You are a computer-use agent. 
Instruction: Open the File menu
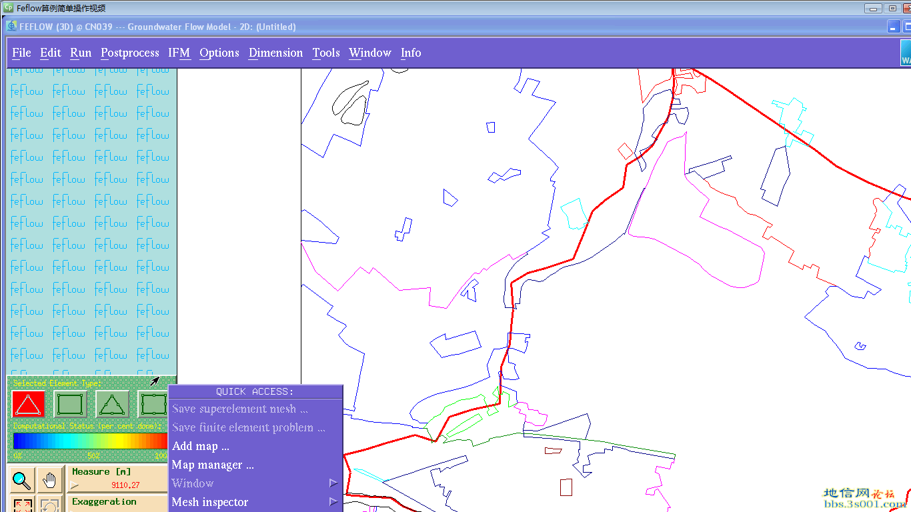21,53
